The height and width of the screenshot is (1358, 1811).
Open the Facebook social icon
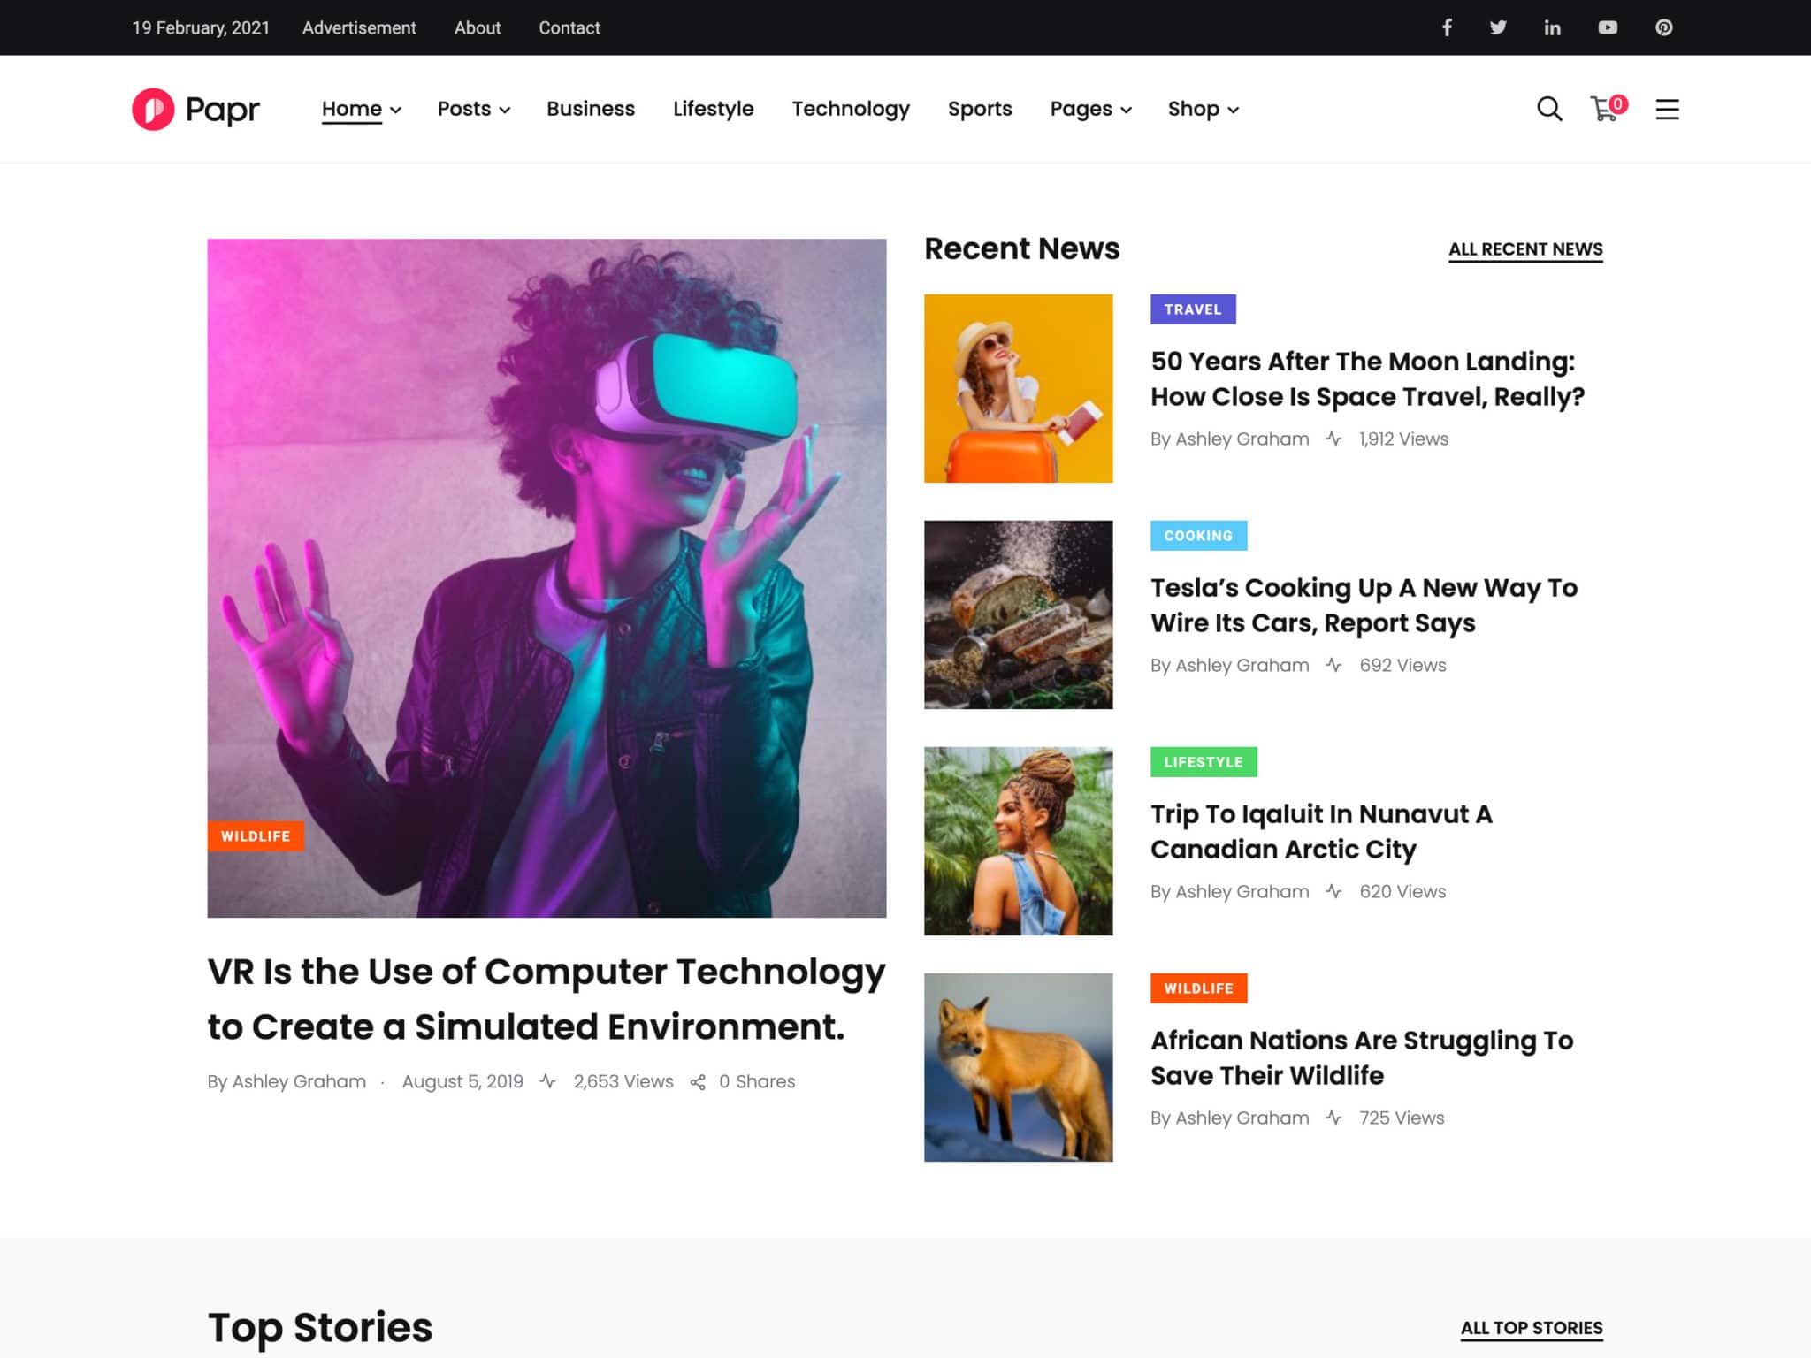click(x=1447, y=27)
